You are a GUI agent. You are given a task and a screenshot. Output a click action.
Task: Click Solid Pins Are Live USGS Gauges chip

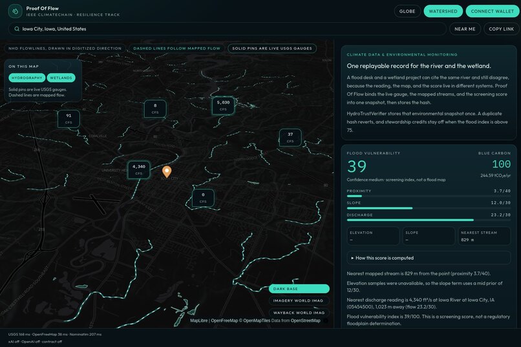tap(272, 48)
